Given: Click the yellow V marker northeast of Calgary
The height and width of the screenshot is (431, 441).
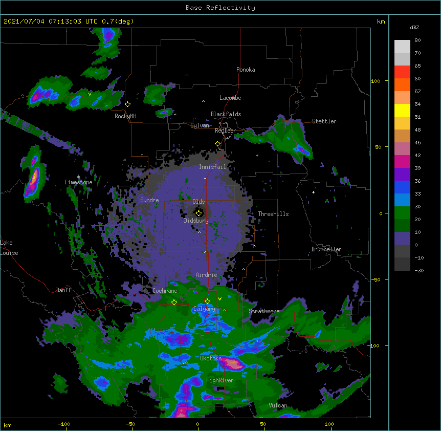Looking at the screenshot, I should [219, 299].
